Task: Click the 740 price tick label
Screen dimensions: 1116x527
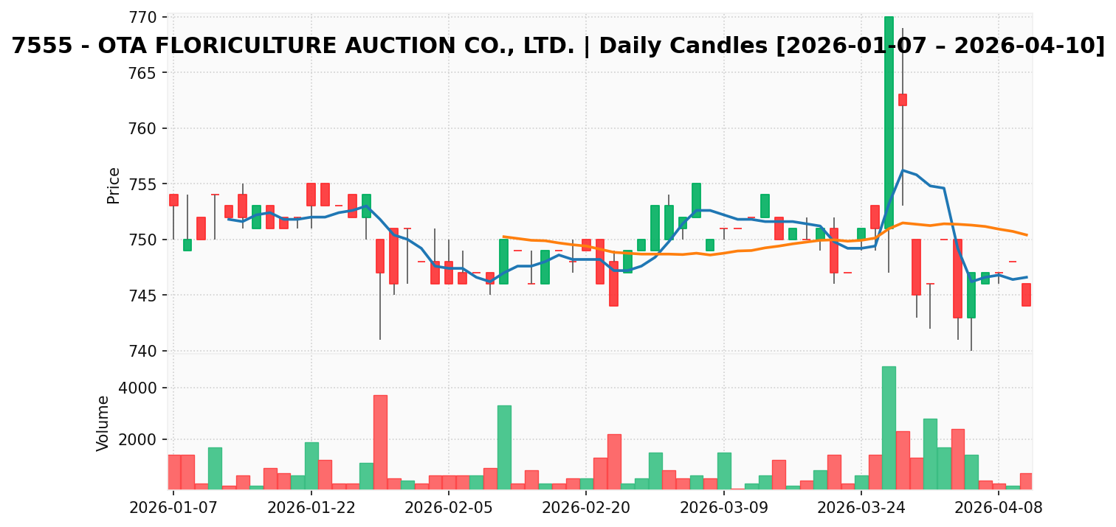Action: [148, 351]
